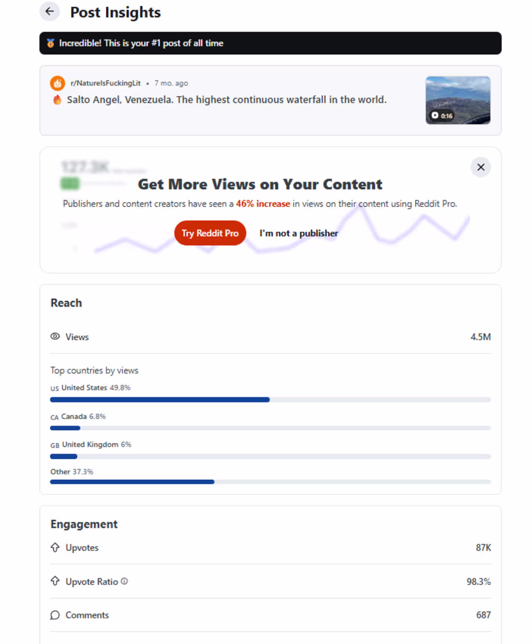Click the Other countries views bar
Viewport: 532px width, 644px height.
[270, 482]
